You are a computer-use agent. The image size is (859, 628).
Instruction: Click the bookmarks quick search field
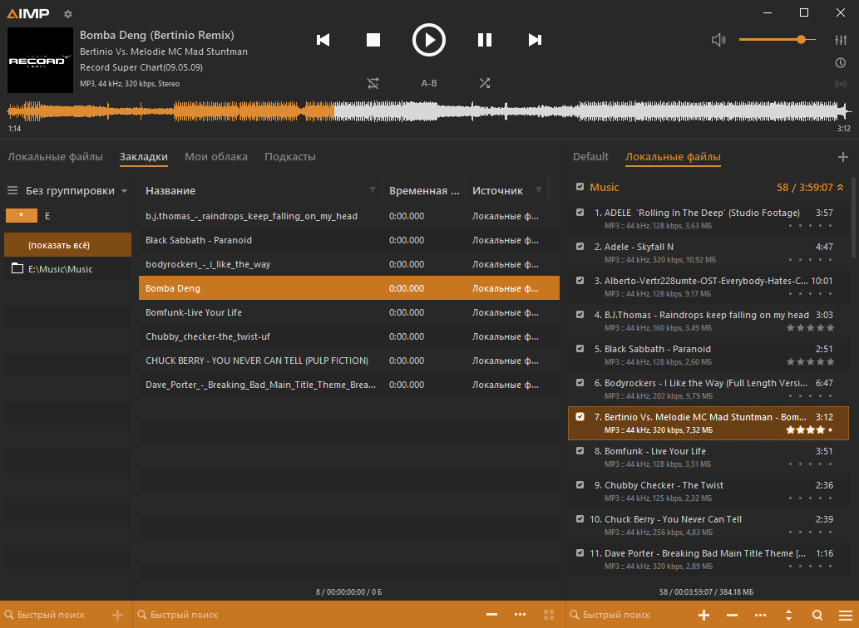point(307,615)
